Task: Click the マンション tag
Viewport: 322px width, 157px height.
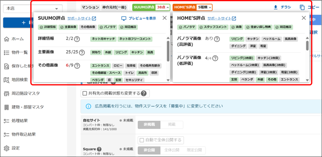Action: click(90, 8)
